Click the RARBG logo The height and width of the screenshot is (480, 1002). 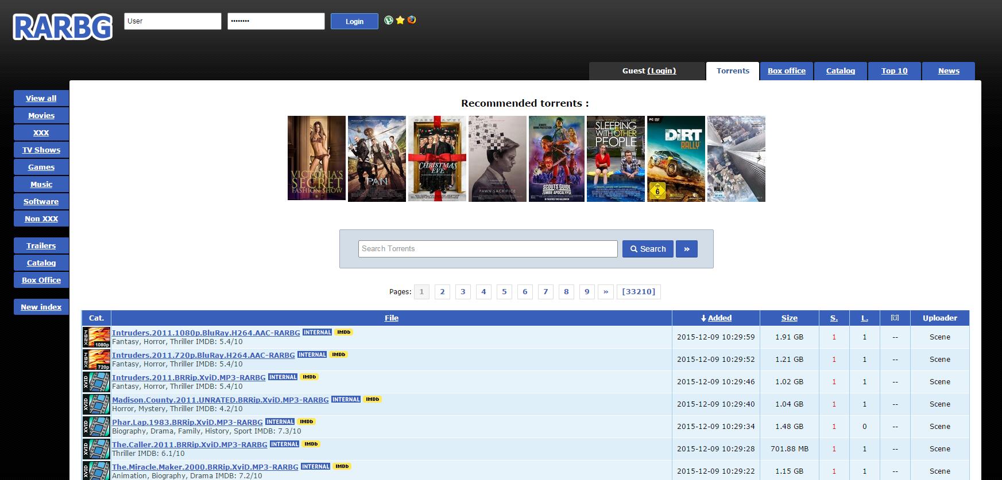tap(63, 27)
